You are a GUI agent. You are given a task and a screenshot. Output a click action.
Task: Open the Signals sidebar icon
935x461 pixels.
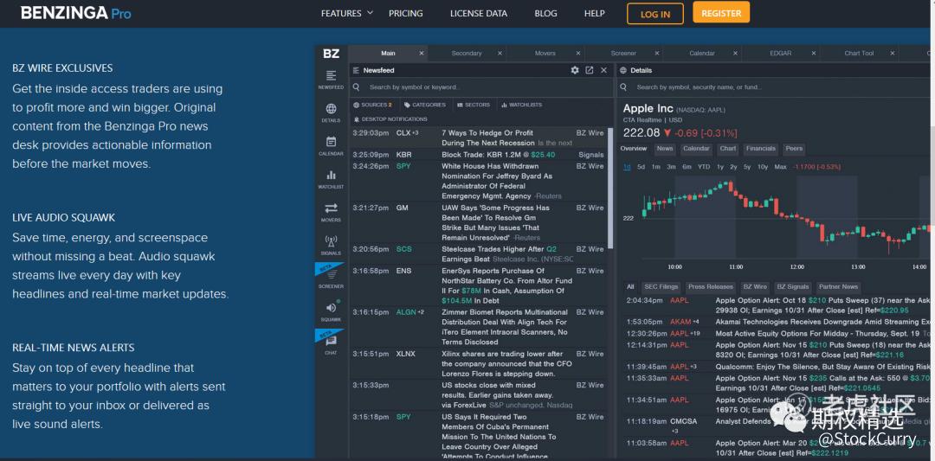click(331, 246)
